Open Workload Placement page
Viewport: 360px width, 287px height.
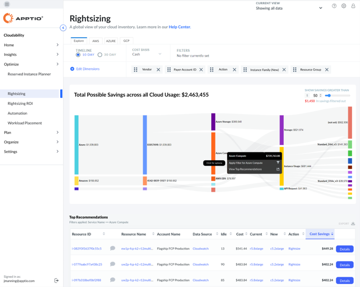point(25,123)
